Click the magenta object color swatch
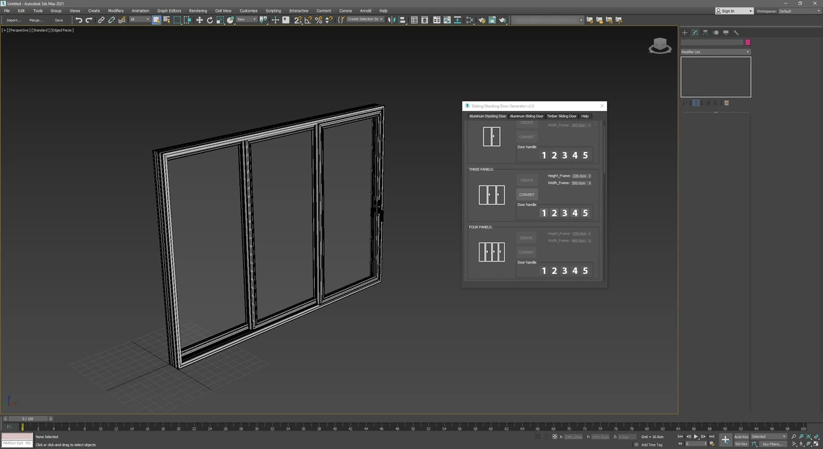The height and width of the screenshot is (449, 823). (748, 42)
